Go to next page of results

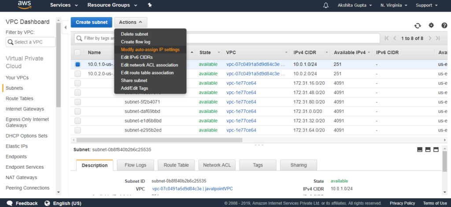pyautogui.click(x=430, y=38)
